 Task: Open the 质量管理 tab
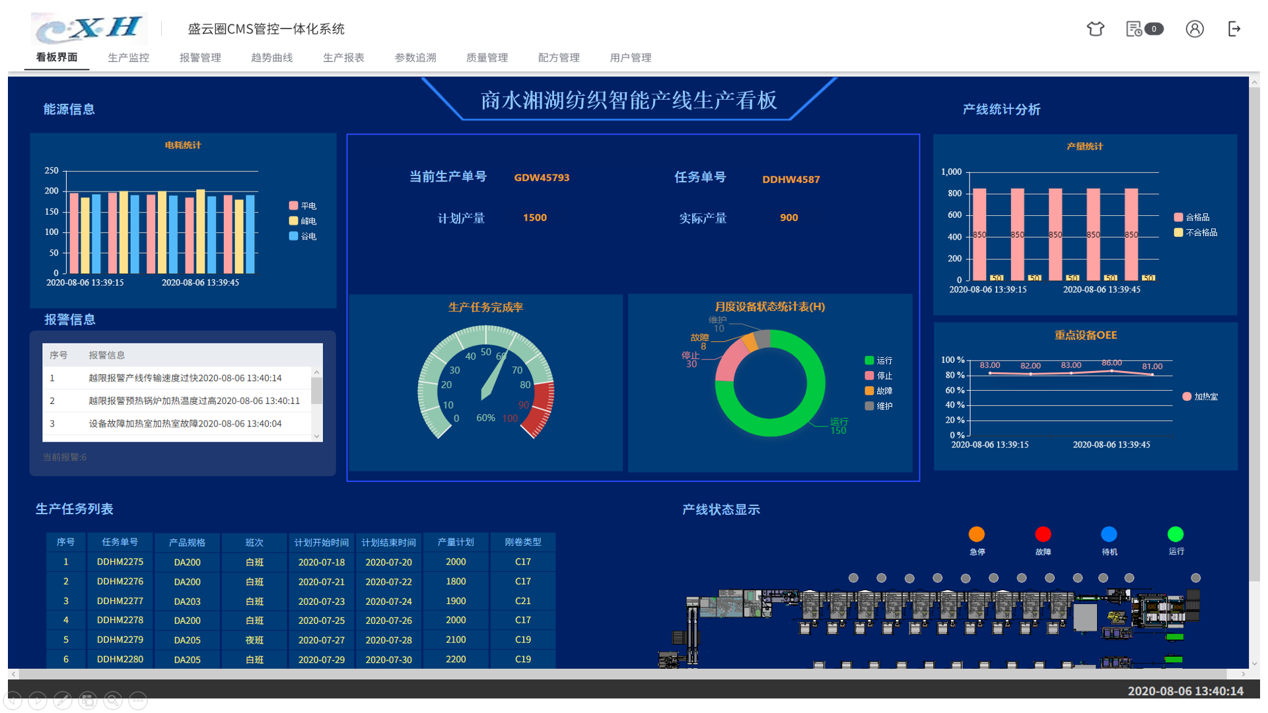[487, 57]
